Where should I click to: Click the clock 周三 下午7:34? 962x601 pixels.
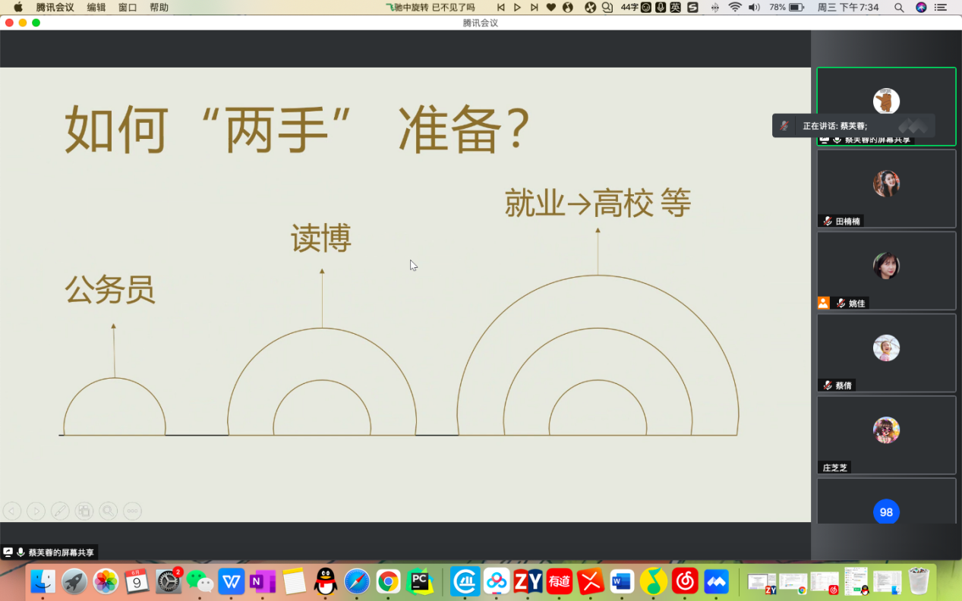click(x=847, y=8)
